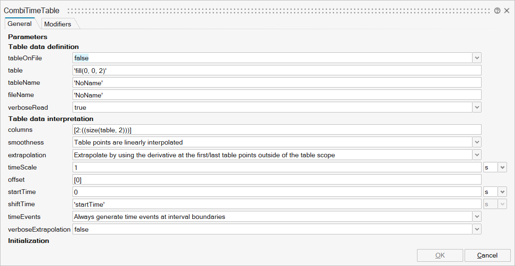Expand the extrapolation options dropdown
Screen dimensions: 515x266
tap(477, 155)
